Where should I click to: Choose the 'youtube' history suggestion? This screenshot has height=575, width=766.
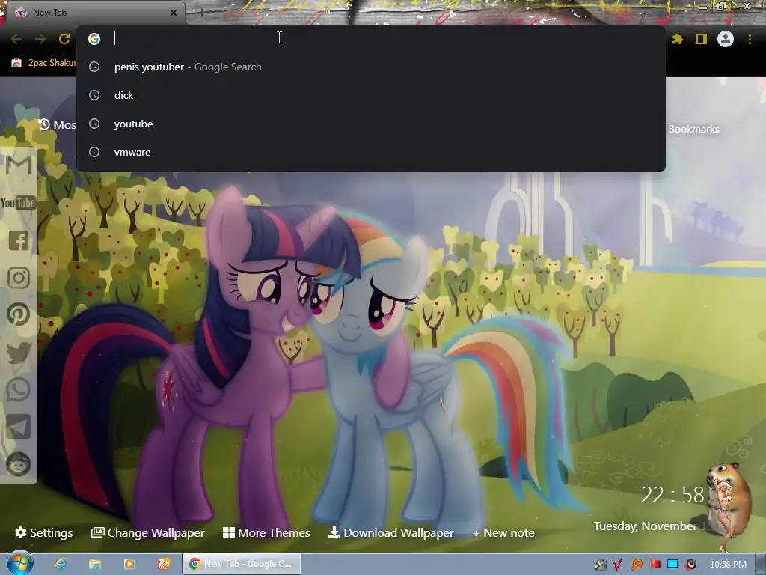pos(371,124)
